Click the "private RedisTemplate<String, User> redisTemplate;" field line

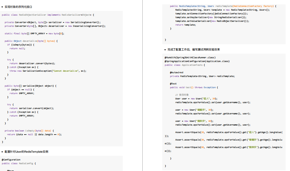coord(202,76)
